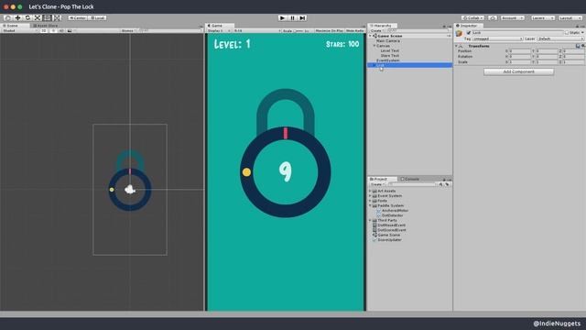Expand the Lock object in the Hierarchy
586x330 pixels.
[x=374, y=65]
